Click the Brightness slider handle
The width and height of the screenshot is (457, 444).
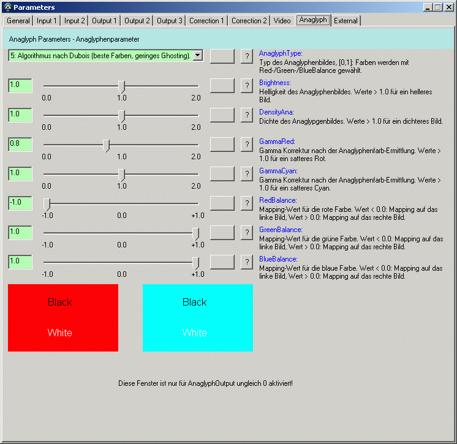(x=121, y=86)
